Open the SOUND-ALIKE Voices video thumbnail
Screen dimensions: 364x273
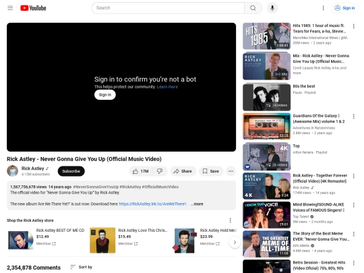click(266, 215)
